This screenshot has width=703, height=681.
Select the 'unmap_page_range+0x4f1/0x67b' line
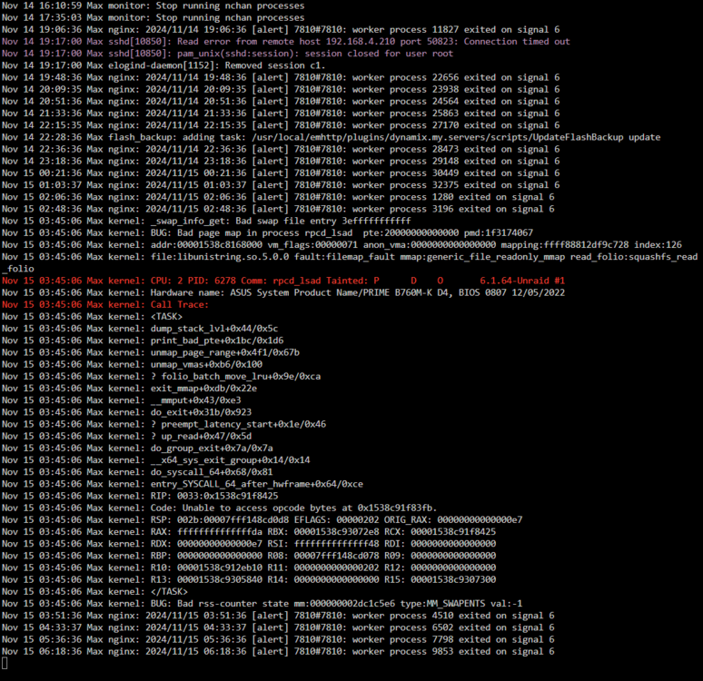(150, 352)
